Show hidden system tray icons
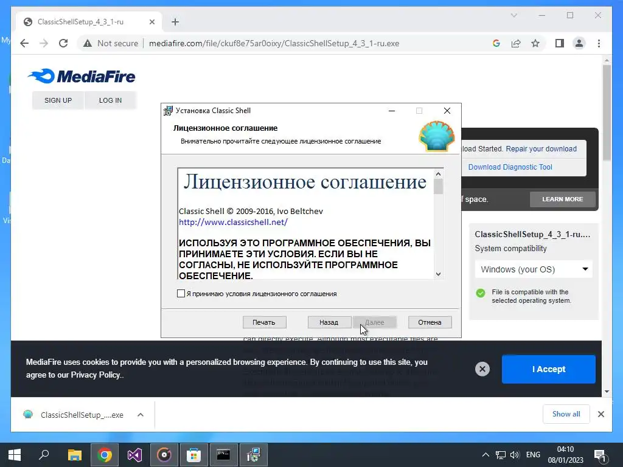The image size is (623, 467). click(486, 455)
